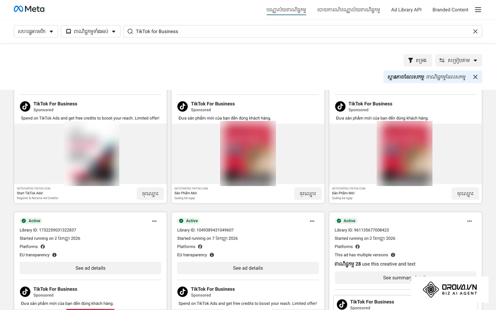Viewport: 496px width, 310px height.
Task: Open TikTok For Business name on bottom-left ad
Action: point(55,289)
